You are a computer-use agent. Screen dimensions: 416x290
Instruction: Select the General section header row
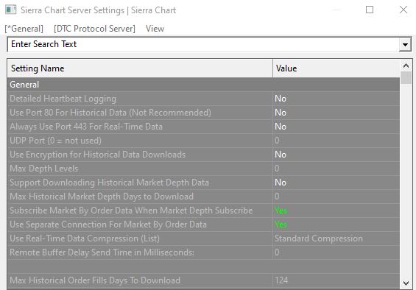203,85
